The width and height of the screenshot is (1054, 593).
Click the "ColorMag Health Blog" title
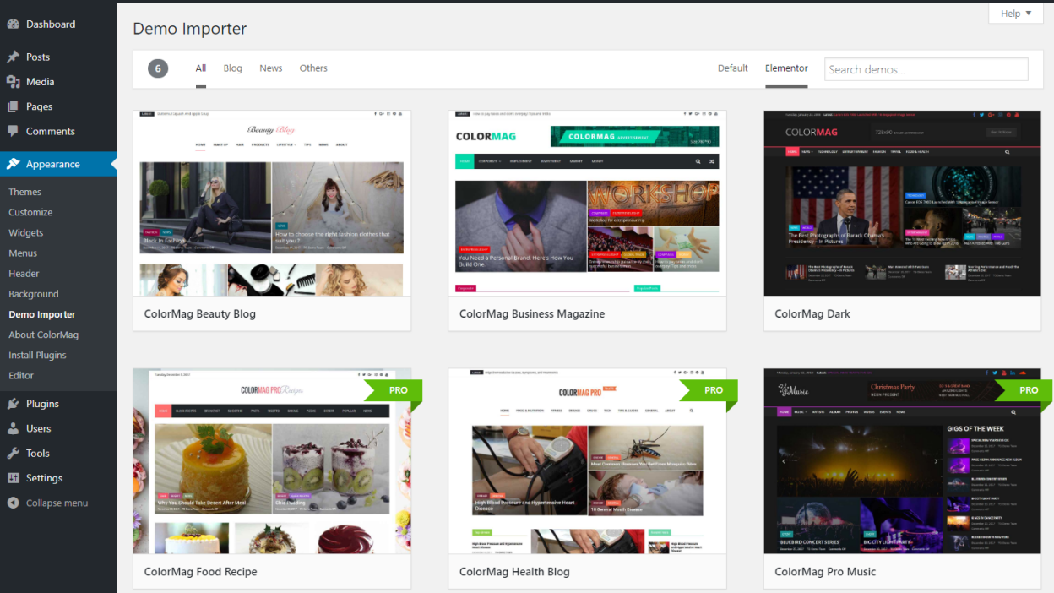pos(514,572)
